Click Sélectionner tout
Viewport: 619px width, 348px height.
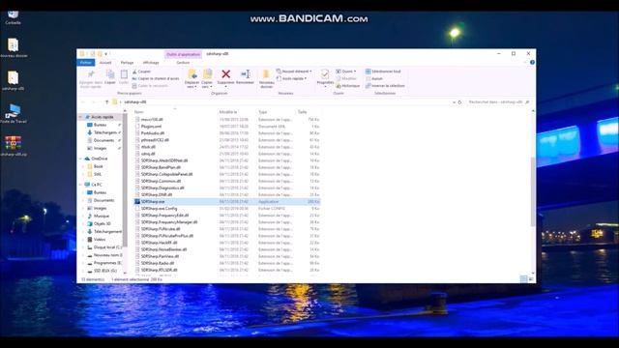(383, 72)
